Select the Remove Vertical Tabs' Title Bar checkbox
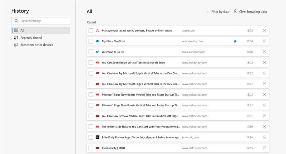 (91, 116)
